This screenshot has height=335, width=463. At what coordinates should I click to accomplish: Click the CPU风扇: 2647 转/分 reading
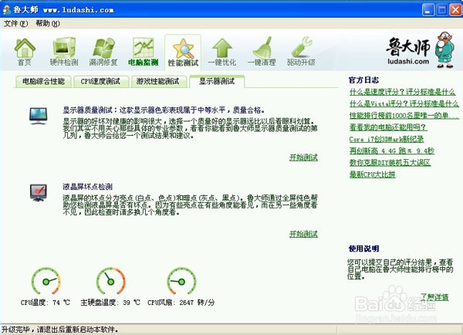(x=181, y=303)
